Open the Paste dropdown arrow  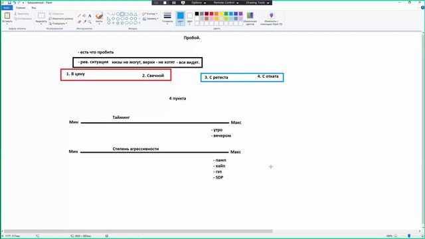pyautogui.click(x=7, y=24)
